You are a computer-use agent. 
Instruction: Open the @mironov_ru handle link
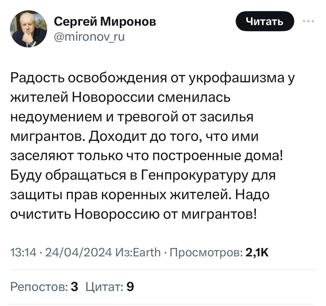coord(89,37)
